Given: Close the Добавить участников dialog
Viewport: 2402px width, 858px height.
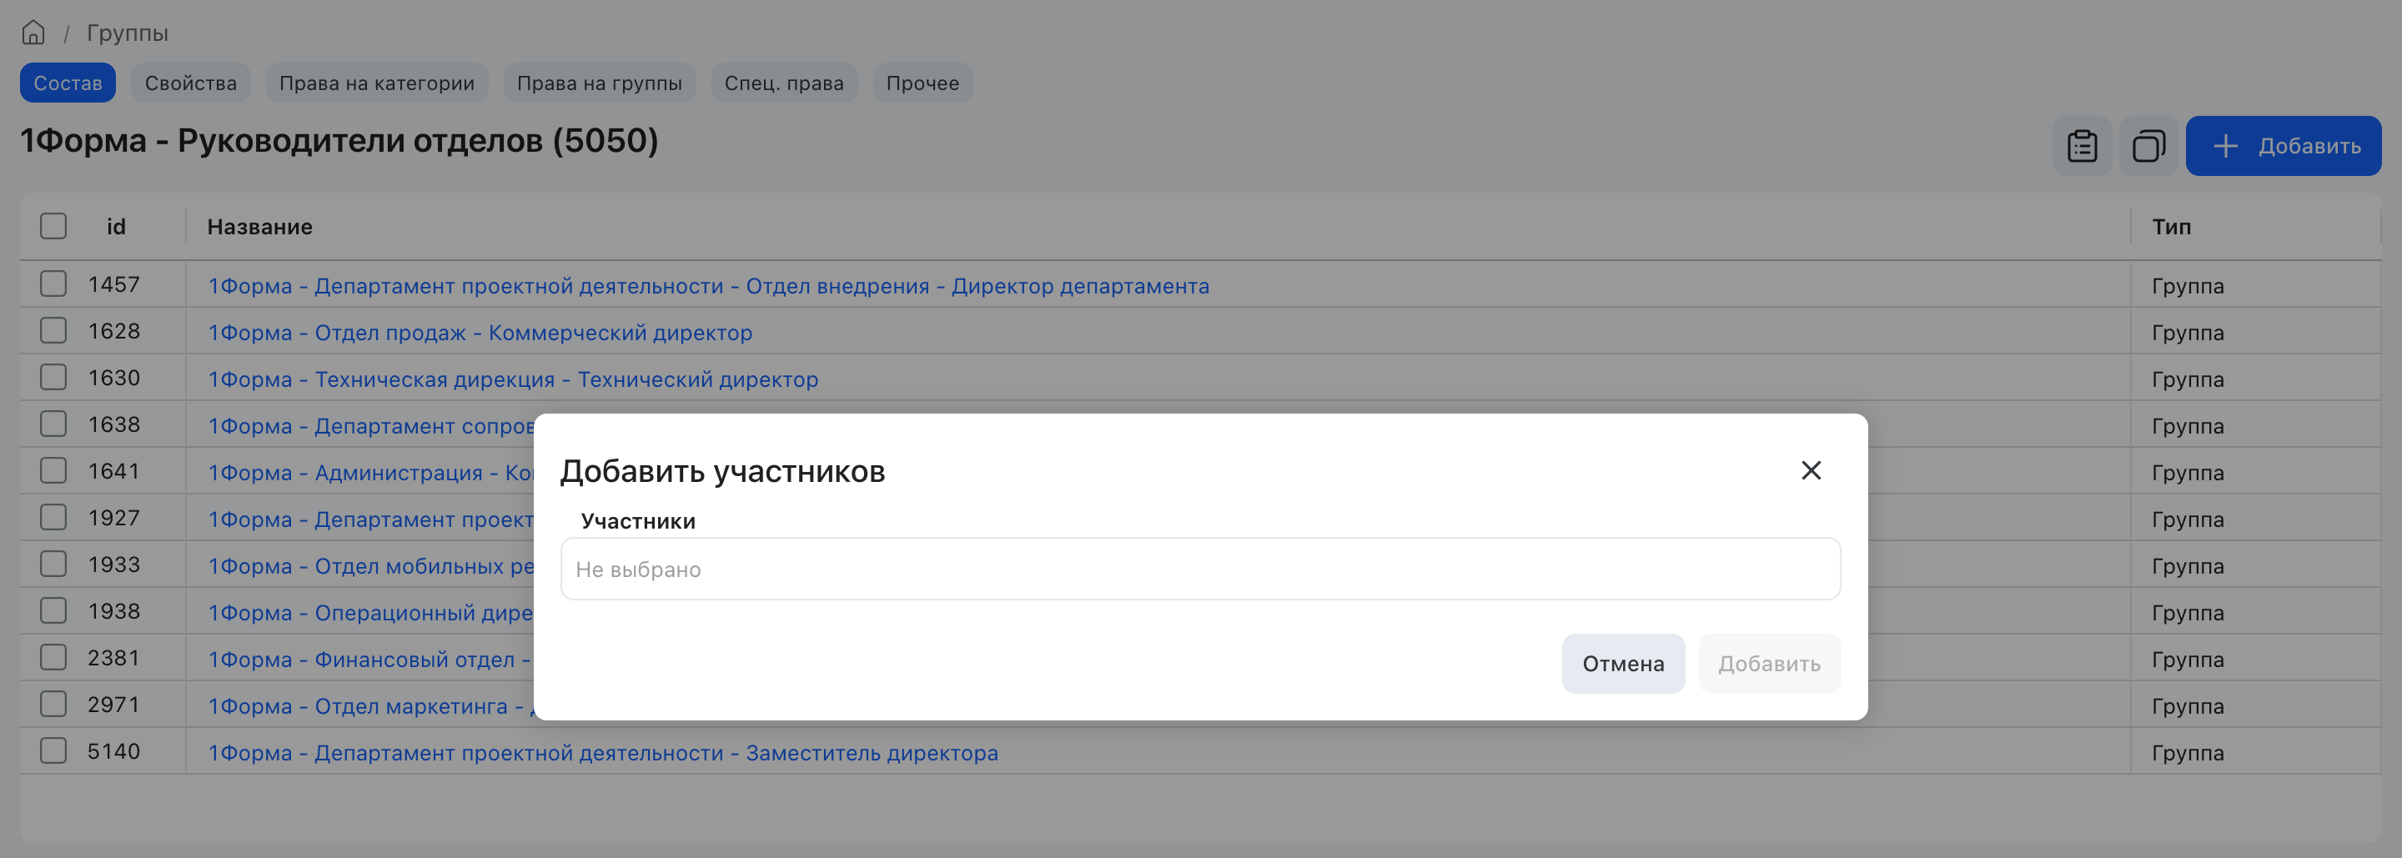Looking at the screenshot, I should coord(1811,471).
